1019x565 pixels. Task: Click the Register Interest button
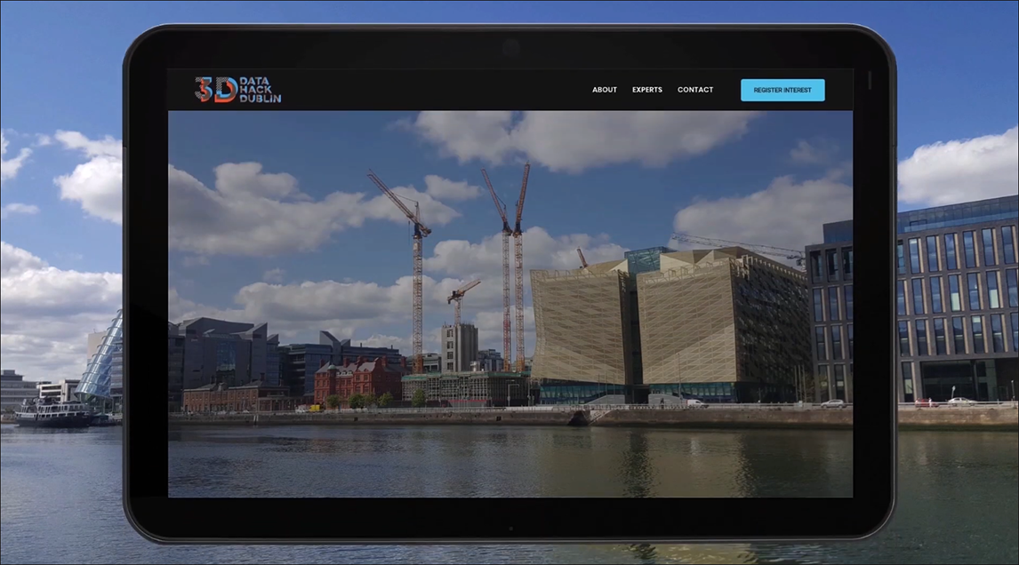tap(782, 91)
